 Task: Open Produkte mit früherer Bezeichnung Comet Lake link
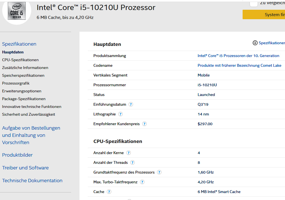[239, 66]
